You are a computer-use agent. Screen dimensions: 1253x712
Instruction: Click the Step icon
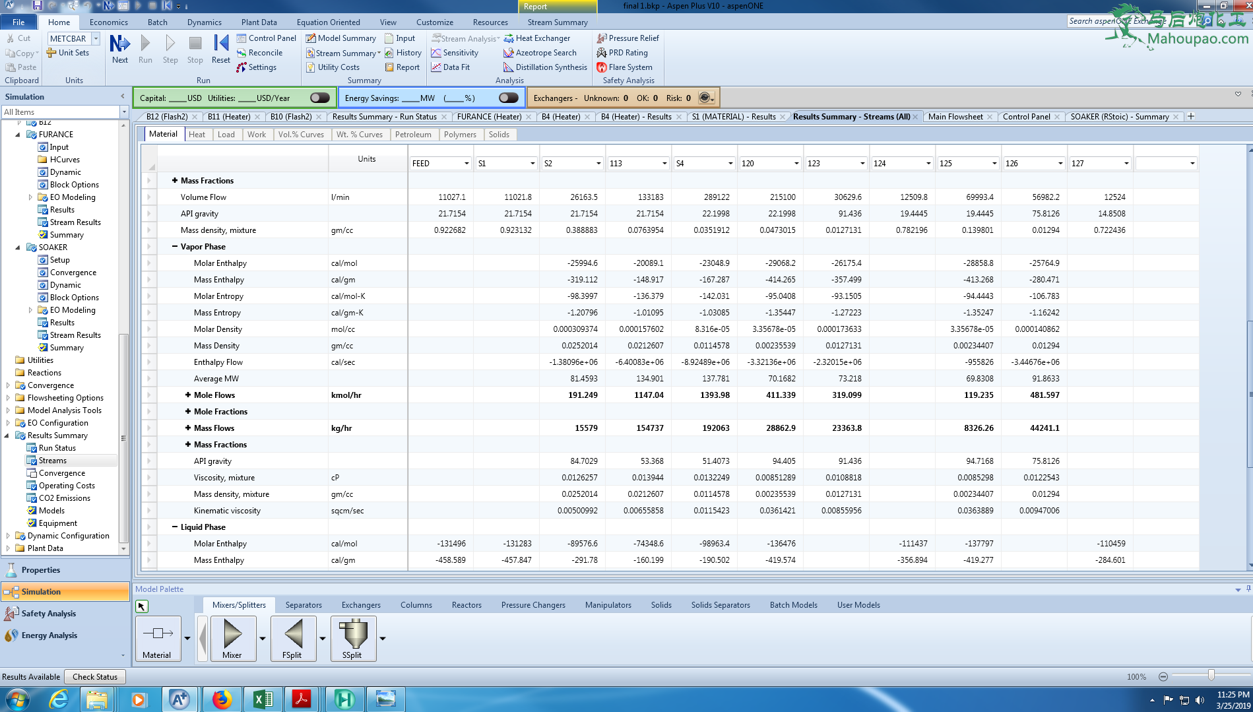click(x=170, y=49)
